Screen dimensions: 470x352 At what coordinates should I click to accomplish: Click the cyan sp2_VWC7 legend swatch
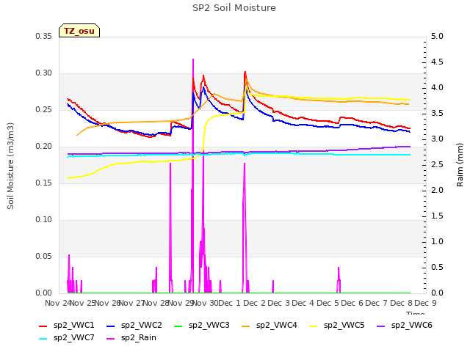43,339
